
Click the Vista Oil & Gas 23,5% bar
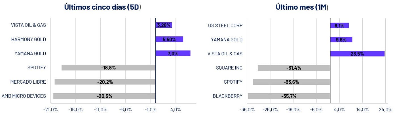click(x=357, y=54)
